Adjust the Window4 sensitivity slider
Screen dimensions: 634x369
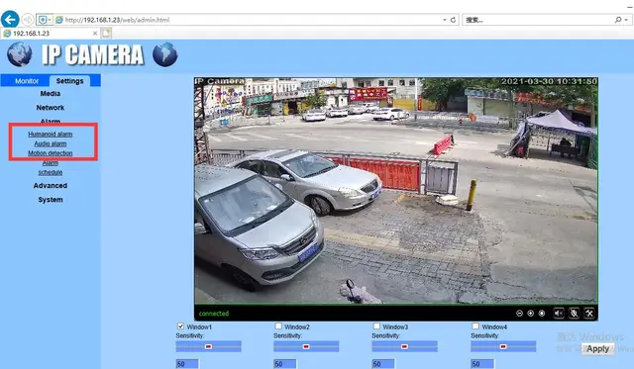click(x=503, y=346)
